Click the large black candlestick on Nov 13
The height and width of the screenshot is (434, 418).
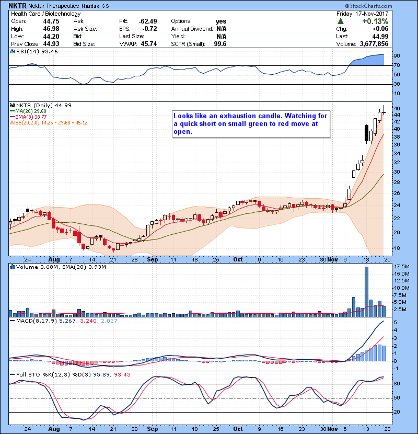367,133
